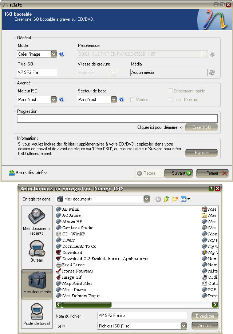Viewport: 233px width, 334px height.
Task: Open the Mode dropdown
Action: (54, 54)
